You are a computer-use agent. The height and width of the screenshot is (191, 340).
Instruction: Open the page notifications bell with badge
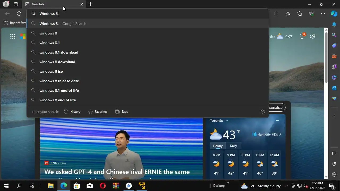coord(302,36)
